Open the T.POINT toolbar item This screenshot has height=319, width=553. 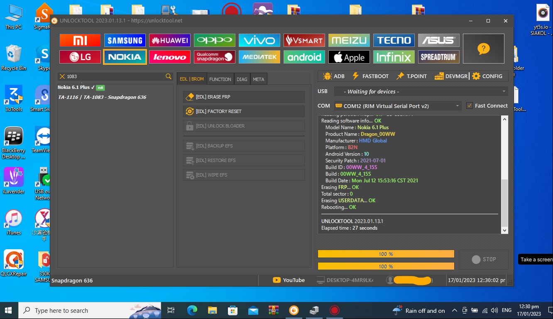(x=411, y=76)
